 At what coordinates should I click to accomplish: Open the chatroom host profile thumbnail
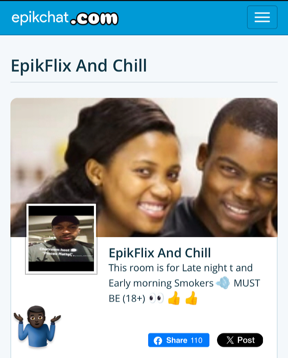coord(61,239)
